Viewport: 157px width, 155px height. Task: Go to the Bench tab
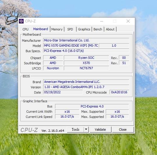tap(98, 29)
